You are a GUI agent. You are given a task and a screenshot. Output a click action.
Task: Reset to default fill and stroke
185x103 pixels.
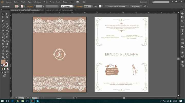(x=2, y=66)
